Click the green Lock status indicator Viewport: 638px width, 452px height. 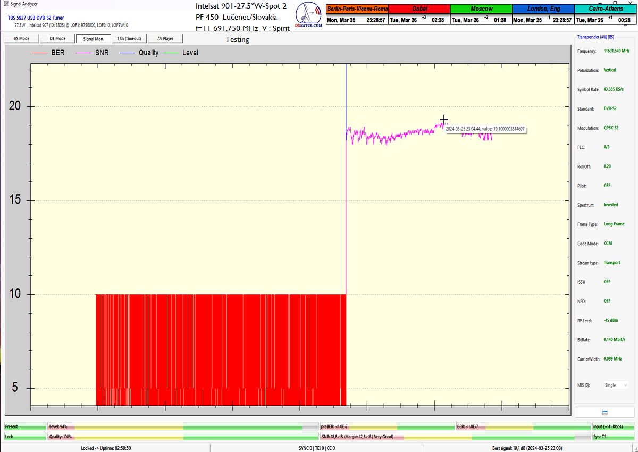pos(25,437)
